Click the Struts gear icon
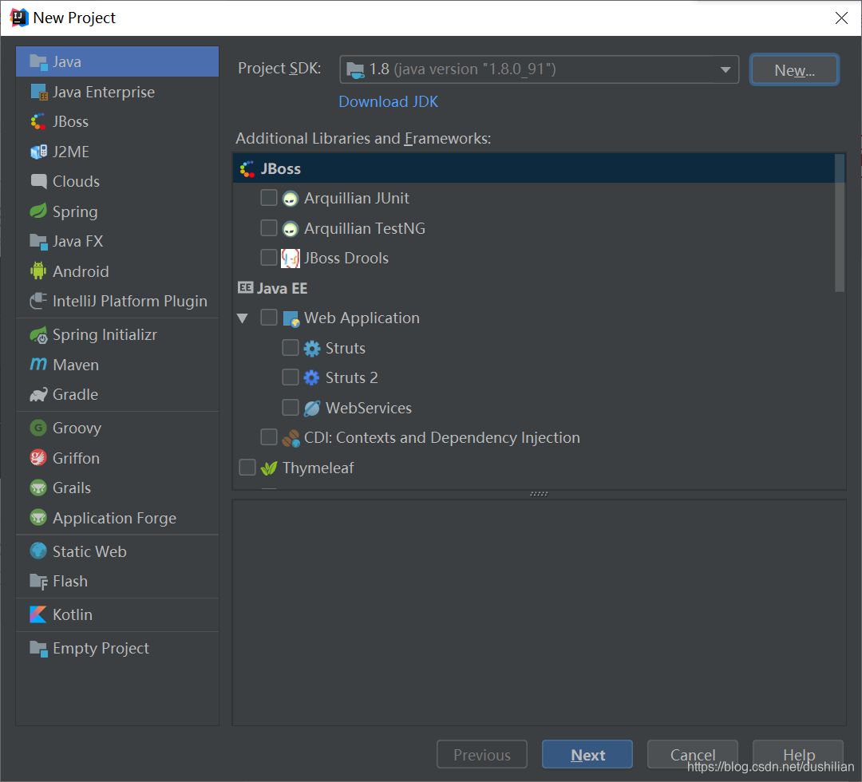This screenshot has width=862, height=782. tap(312, 349)
